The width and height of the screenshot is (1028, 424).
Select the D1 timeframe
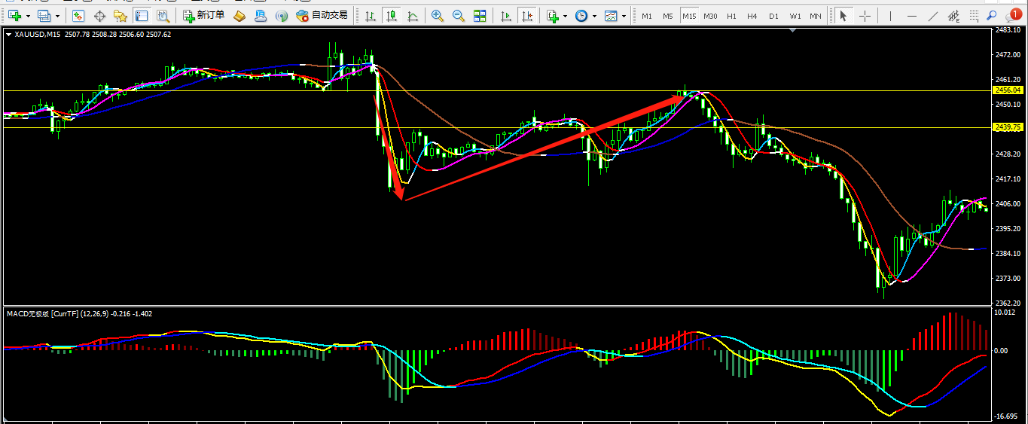click(773, 16)
